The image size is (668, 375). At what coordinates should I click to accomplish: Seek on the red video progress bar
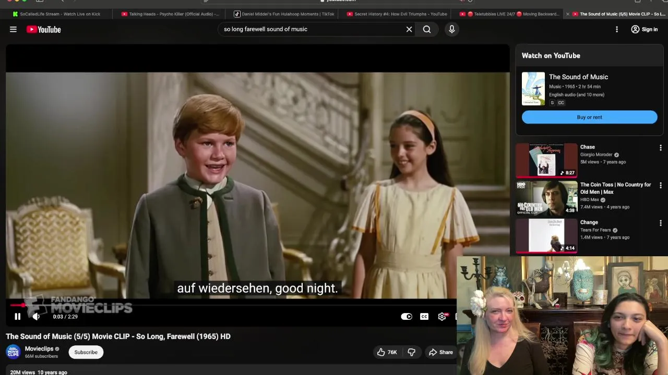coord(232,305)
